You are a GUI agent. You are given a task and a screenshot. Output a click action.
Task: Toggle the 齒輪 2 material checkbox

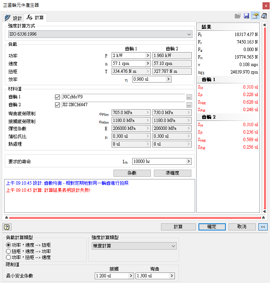(x=57, y=105)
